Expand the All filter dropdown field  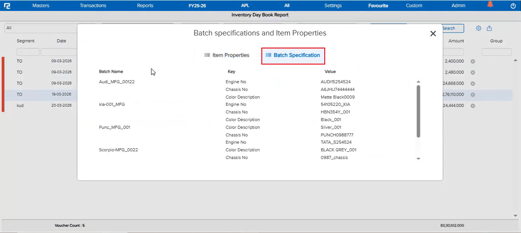[x=41, y=28]
